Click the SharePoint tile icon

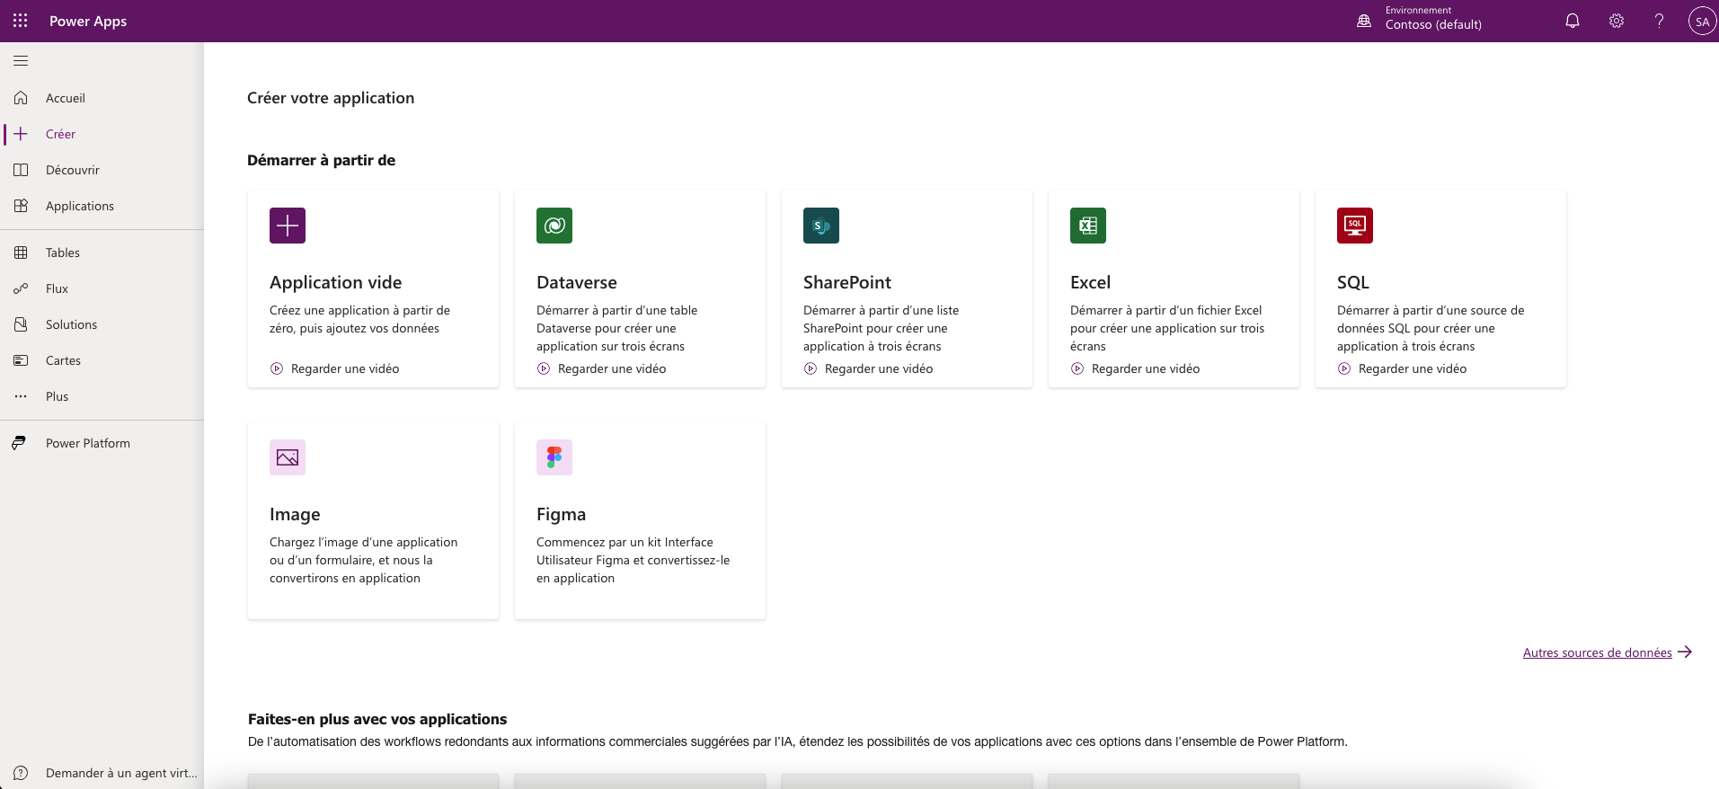821,226
